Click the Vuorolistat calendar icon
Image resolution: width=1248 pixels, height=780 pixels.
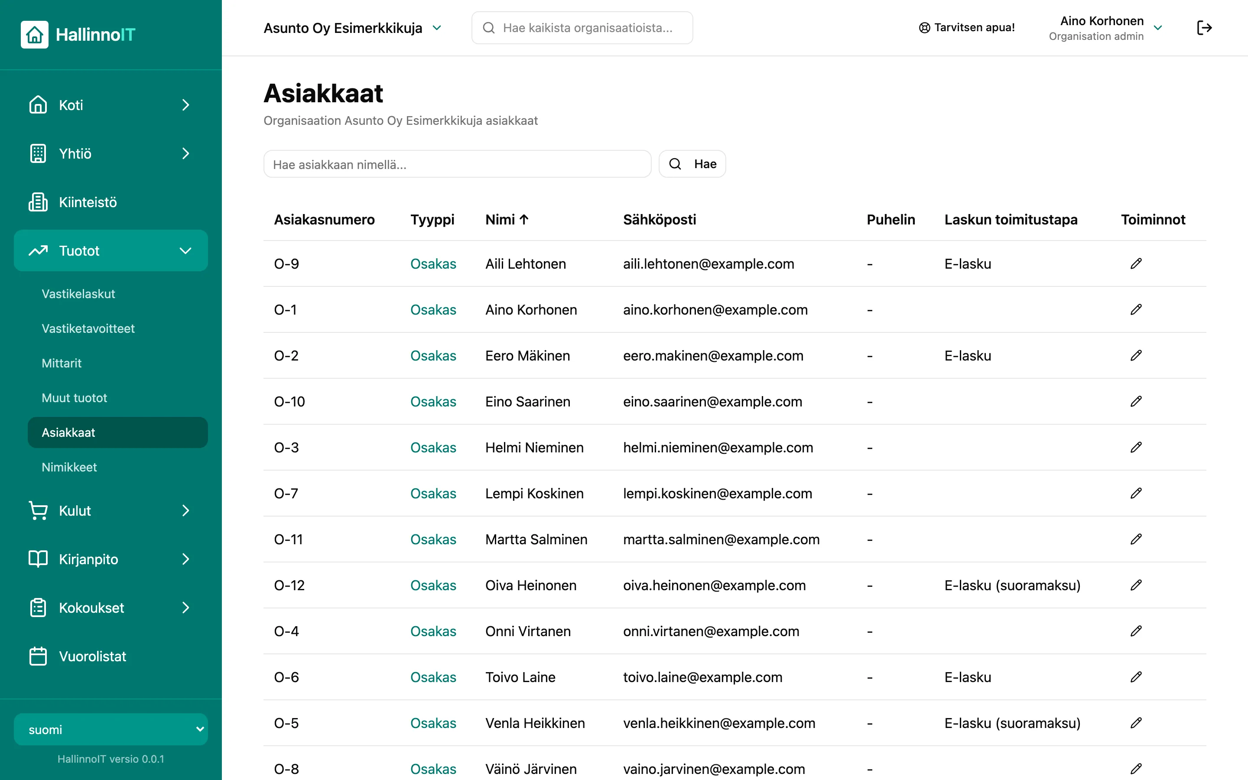tap(38, 656)
